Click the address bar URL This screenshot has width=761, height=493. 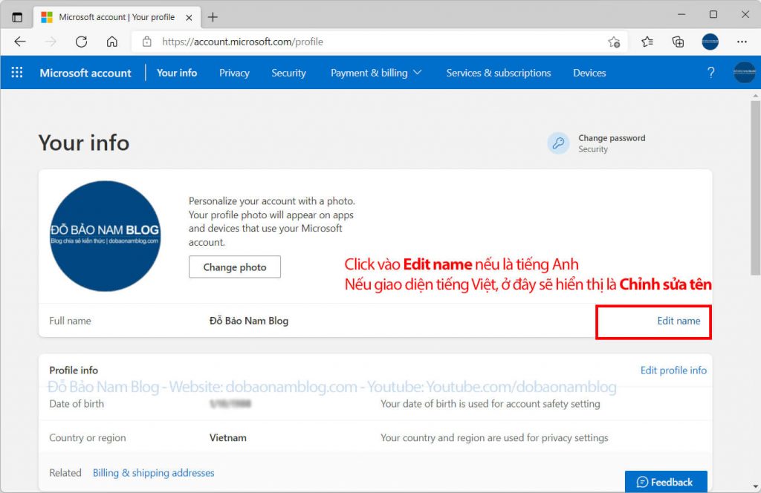[x=243, y=42]
